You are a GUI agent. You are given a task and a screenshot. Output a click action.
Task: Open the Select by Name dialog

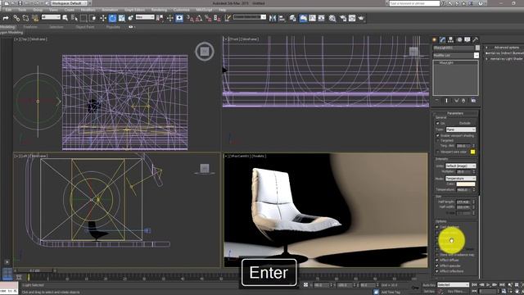coord(75,18)
